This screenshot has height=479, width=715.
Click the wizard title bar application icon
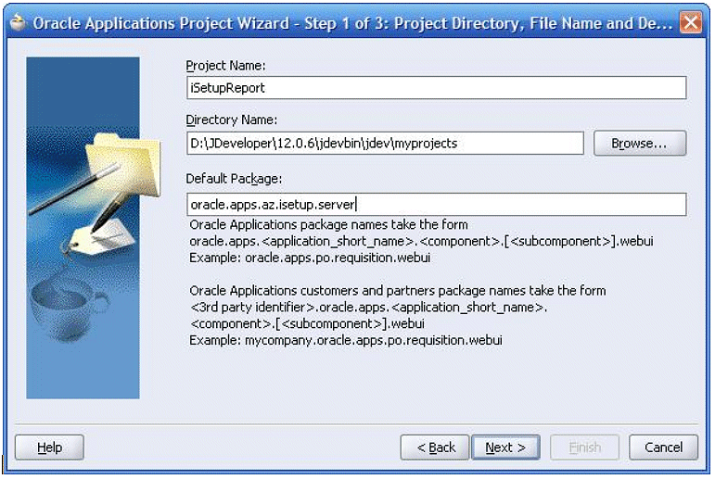coord(19,22)
